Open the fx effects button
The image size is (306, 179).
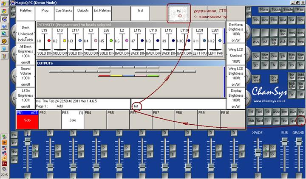(274, 65)
